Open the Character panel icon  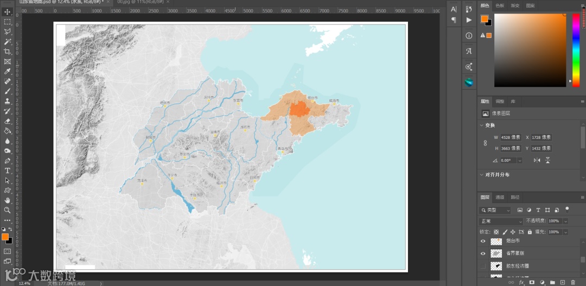454,9
